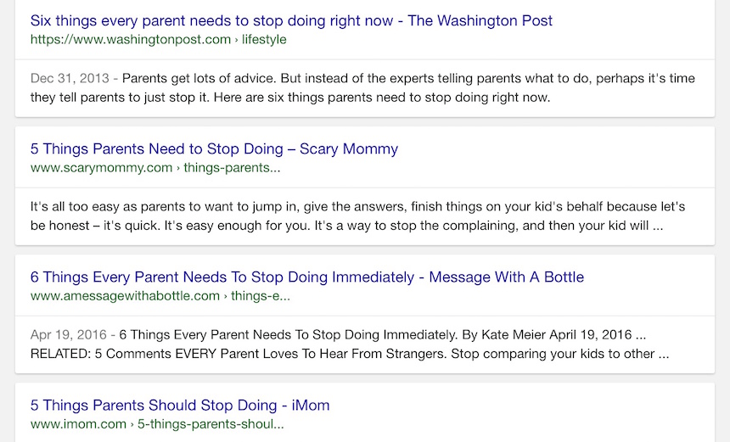Image resolution: width=730 pixels, height=442 pixels.
Task: Click the washingtonpost.com green URL
Action: (130, 39)
